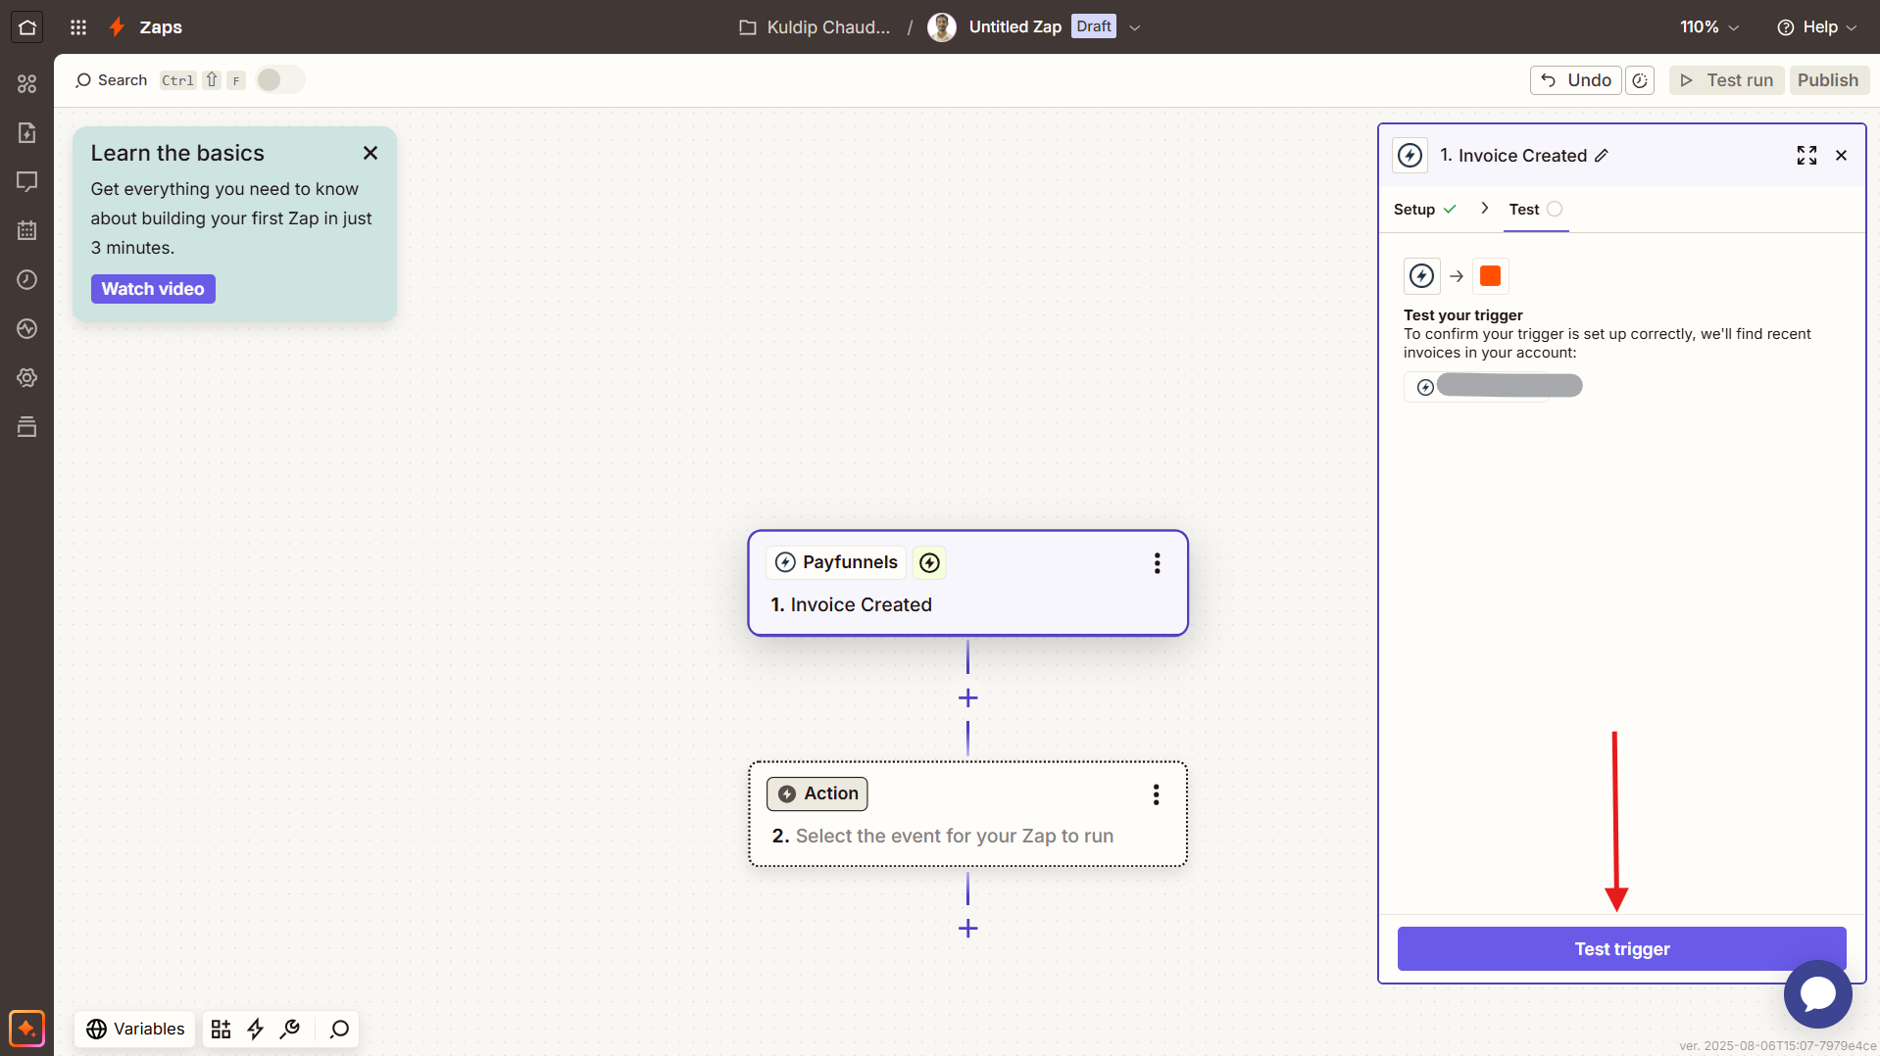
Task: Open advanced settings gear in sidebar
Action: coord(27,378)
